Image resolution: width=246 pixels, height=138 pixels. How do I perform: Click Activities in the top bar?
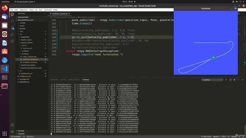(5, 2)
